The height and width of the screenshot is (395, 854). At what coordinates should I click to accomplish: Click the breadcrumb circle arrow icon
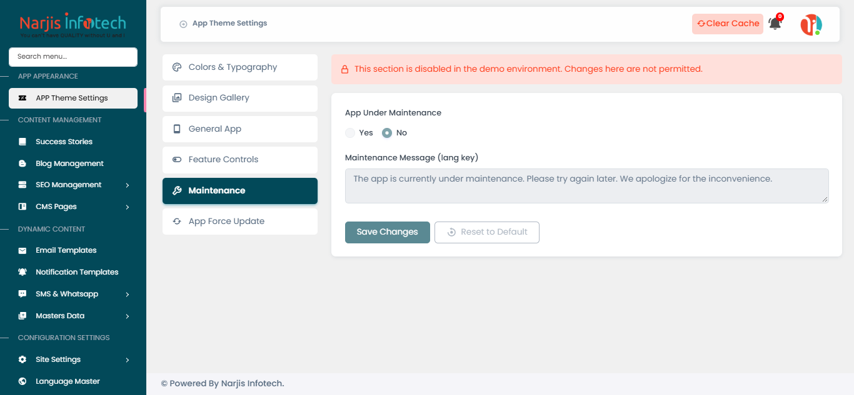pos(183,24)
